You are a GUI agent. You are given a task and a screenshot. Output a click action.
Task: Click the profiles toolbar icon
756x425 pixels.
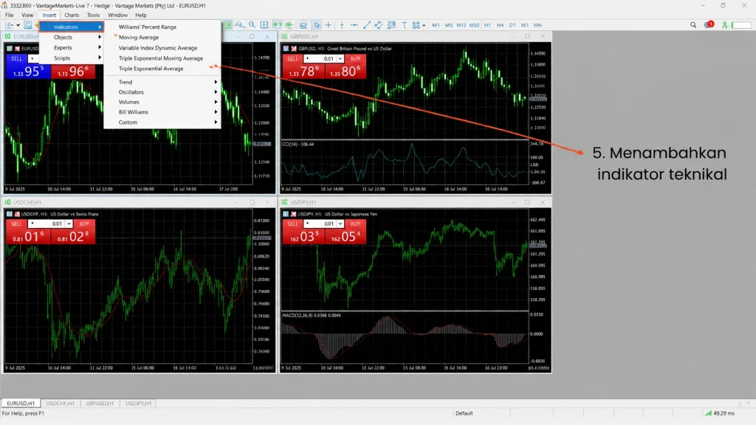[28, 25]
